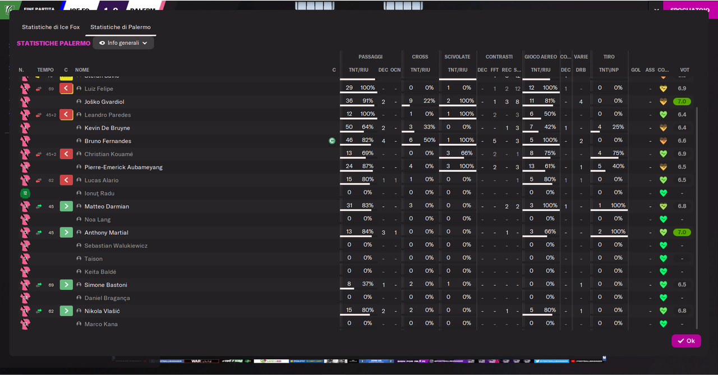Click the person icon beside Noa Lang
718x375 pixels.
pyautogui.click(x=79, y=220)
